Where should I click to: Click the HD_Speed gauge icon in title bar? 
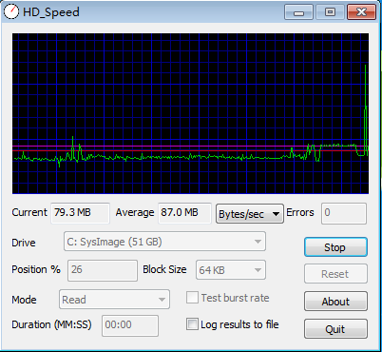click(x=11, y=11)
